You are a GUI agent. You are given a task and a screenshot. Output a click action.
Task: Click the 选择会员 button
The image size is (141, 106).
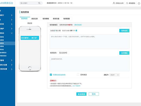tap(124, 31)
